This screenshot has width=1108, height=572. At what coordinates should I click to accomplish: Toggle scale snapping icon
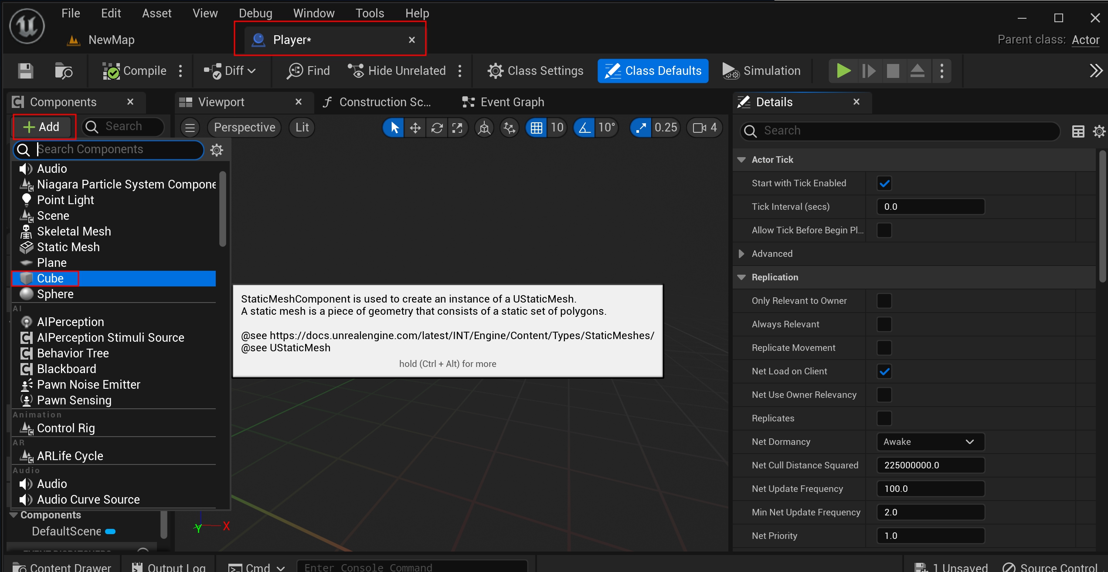641,128
